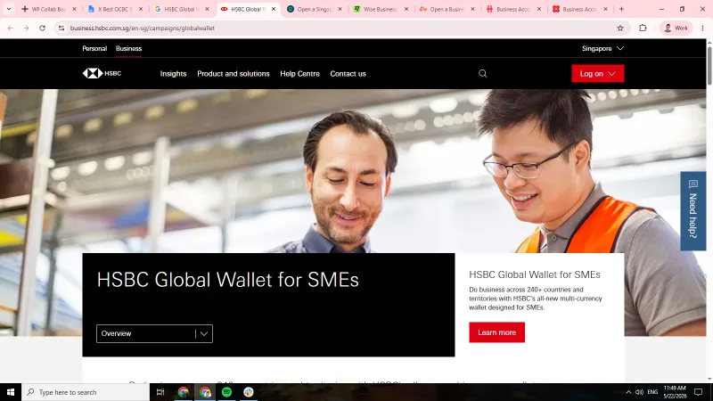Click the Learn more button
713x401 pixels.
[x=496, y=332]
